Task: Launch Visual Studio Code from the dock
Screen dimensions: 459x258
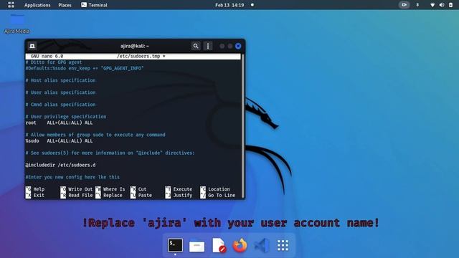Action: (261, 245)
